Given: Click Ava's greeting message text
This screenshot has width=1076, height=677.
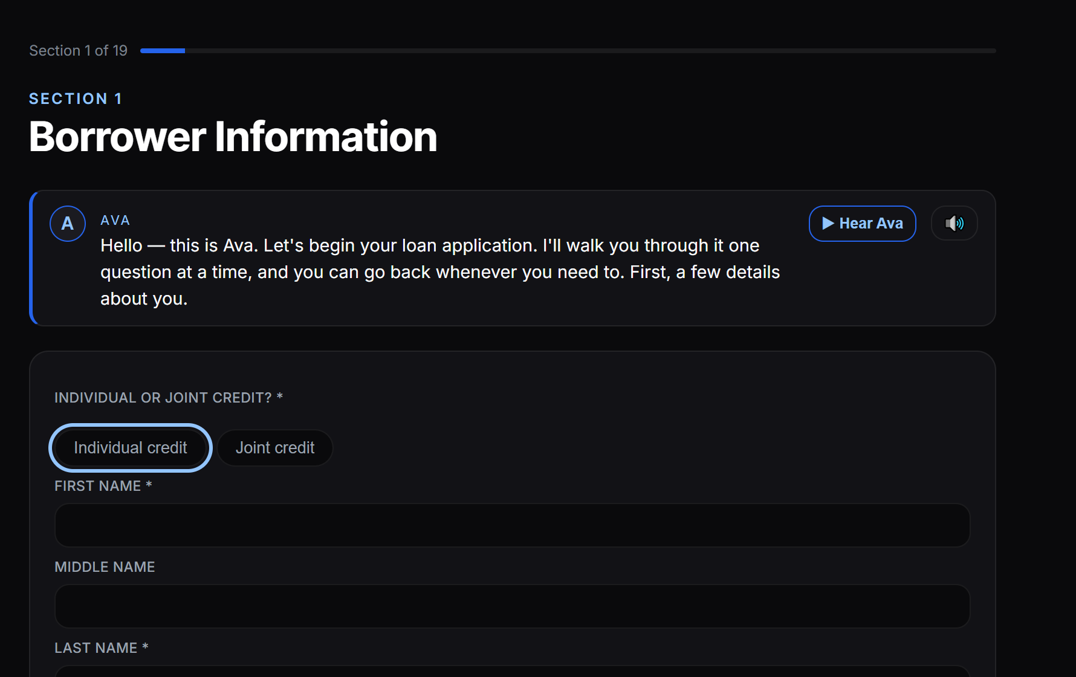Looking at the screenshot, I should coord(440,272).
